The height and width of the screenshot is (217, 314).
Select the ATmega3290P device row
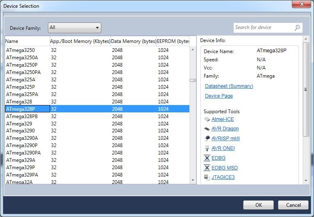tap(22, 145)
